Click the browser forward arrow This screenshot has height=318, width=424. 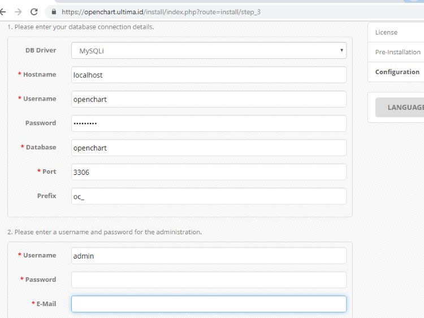[18, 12]
